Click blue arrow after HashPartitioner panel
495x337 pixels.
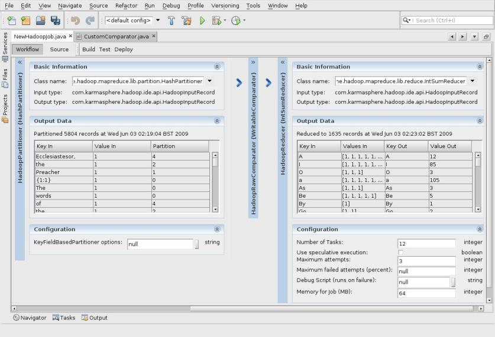(240, 83)
